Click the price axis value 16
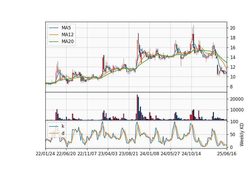The width and height of the screenshot is (252, 181). 233,48
